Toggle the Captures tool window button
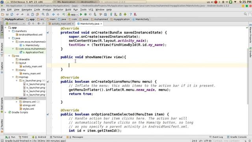The height and width of the screenshot is (142, 252). coord(2,67)
